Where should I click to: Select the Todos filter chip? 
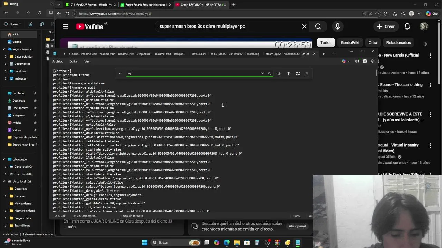pos(326,43)
